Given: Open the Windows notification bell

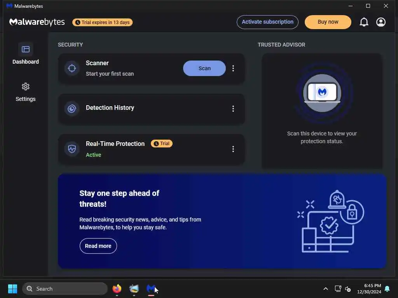Looking at the screenshot, I should [387, 289].
